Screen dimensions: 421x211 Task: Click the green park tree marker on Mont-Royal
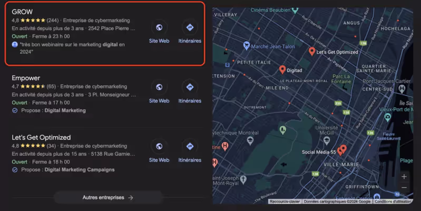[x=282, y=130]
